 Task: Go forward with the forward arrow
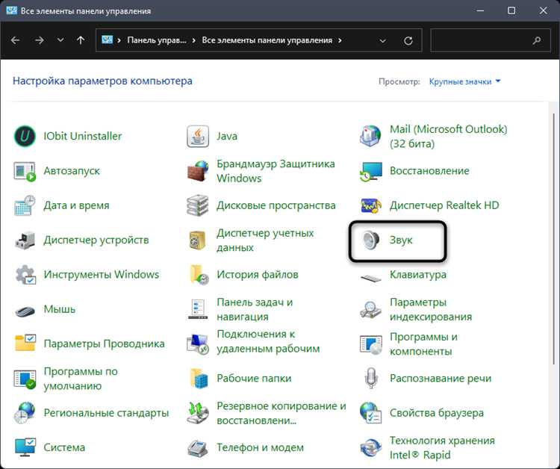(x=40, y=40)
